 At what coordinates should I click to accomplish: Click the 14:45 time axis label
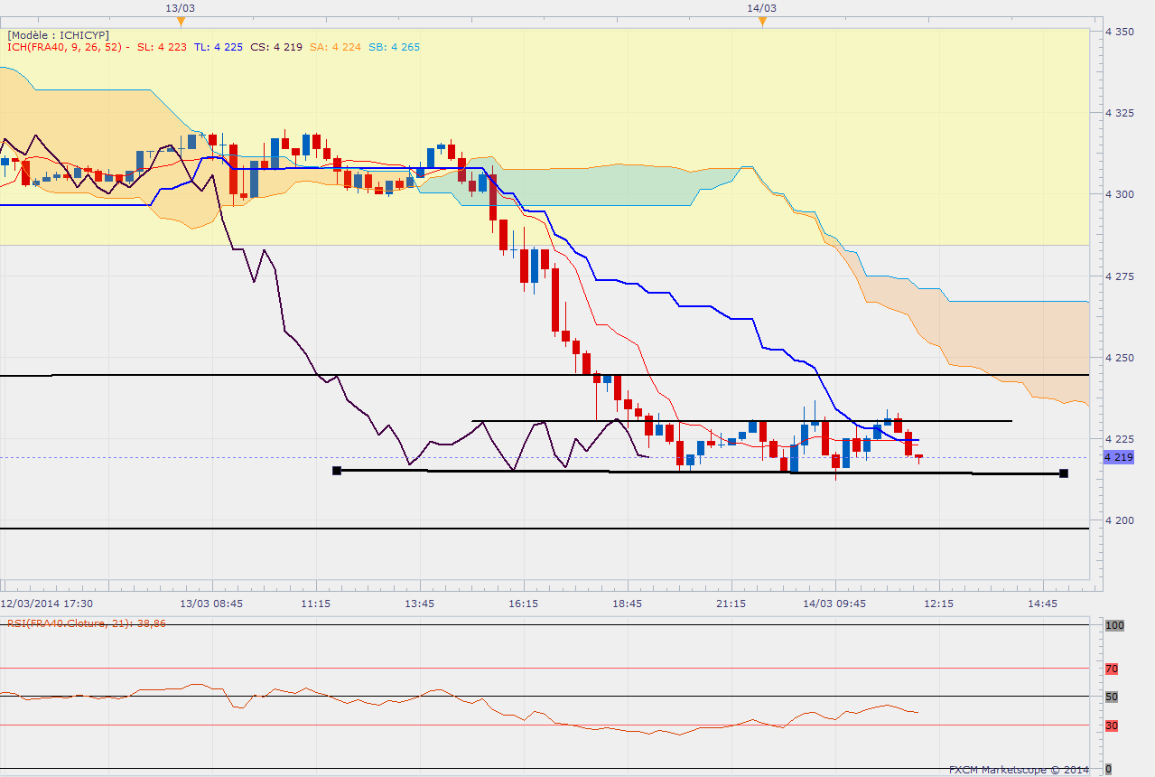click(1043, 603)
